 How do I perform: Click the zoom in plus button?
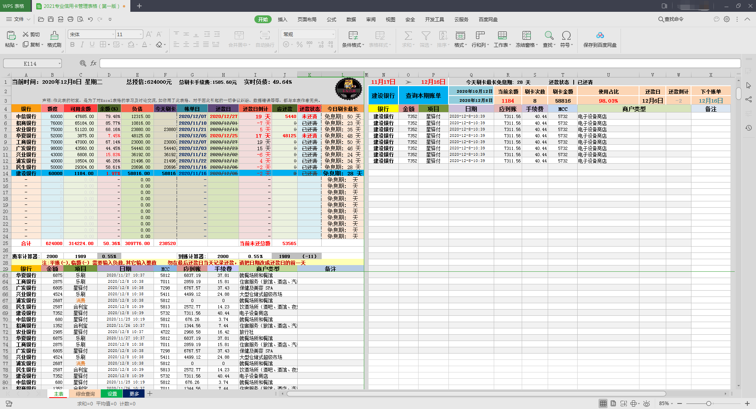747,403
